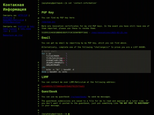The image size is (154, 115).
Task: Open the HTTPS/Neocities mirror link
Action: point(12,22)
